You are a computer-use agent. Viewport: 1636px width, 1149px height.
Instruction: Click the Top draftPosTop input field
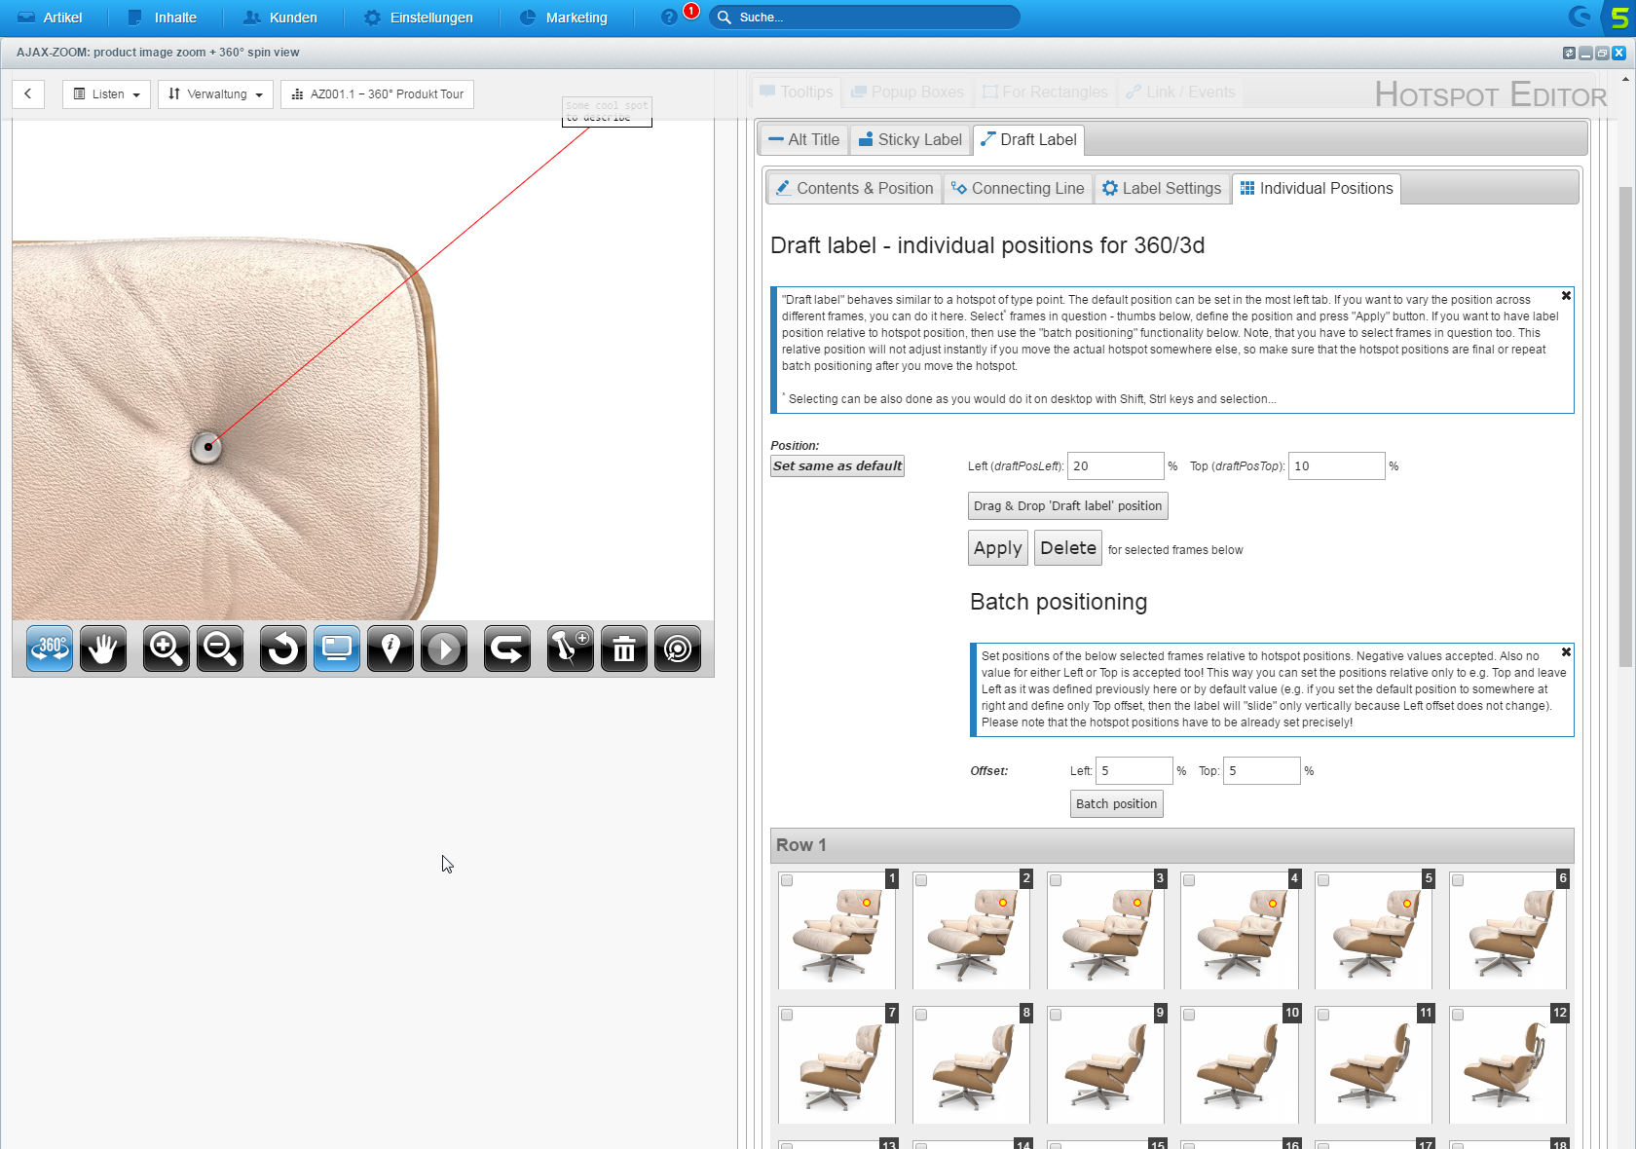point(1337,466)
